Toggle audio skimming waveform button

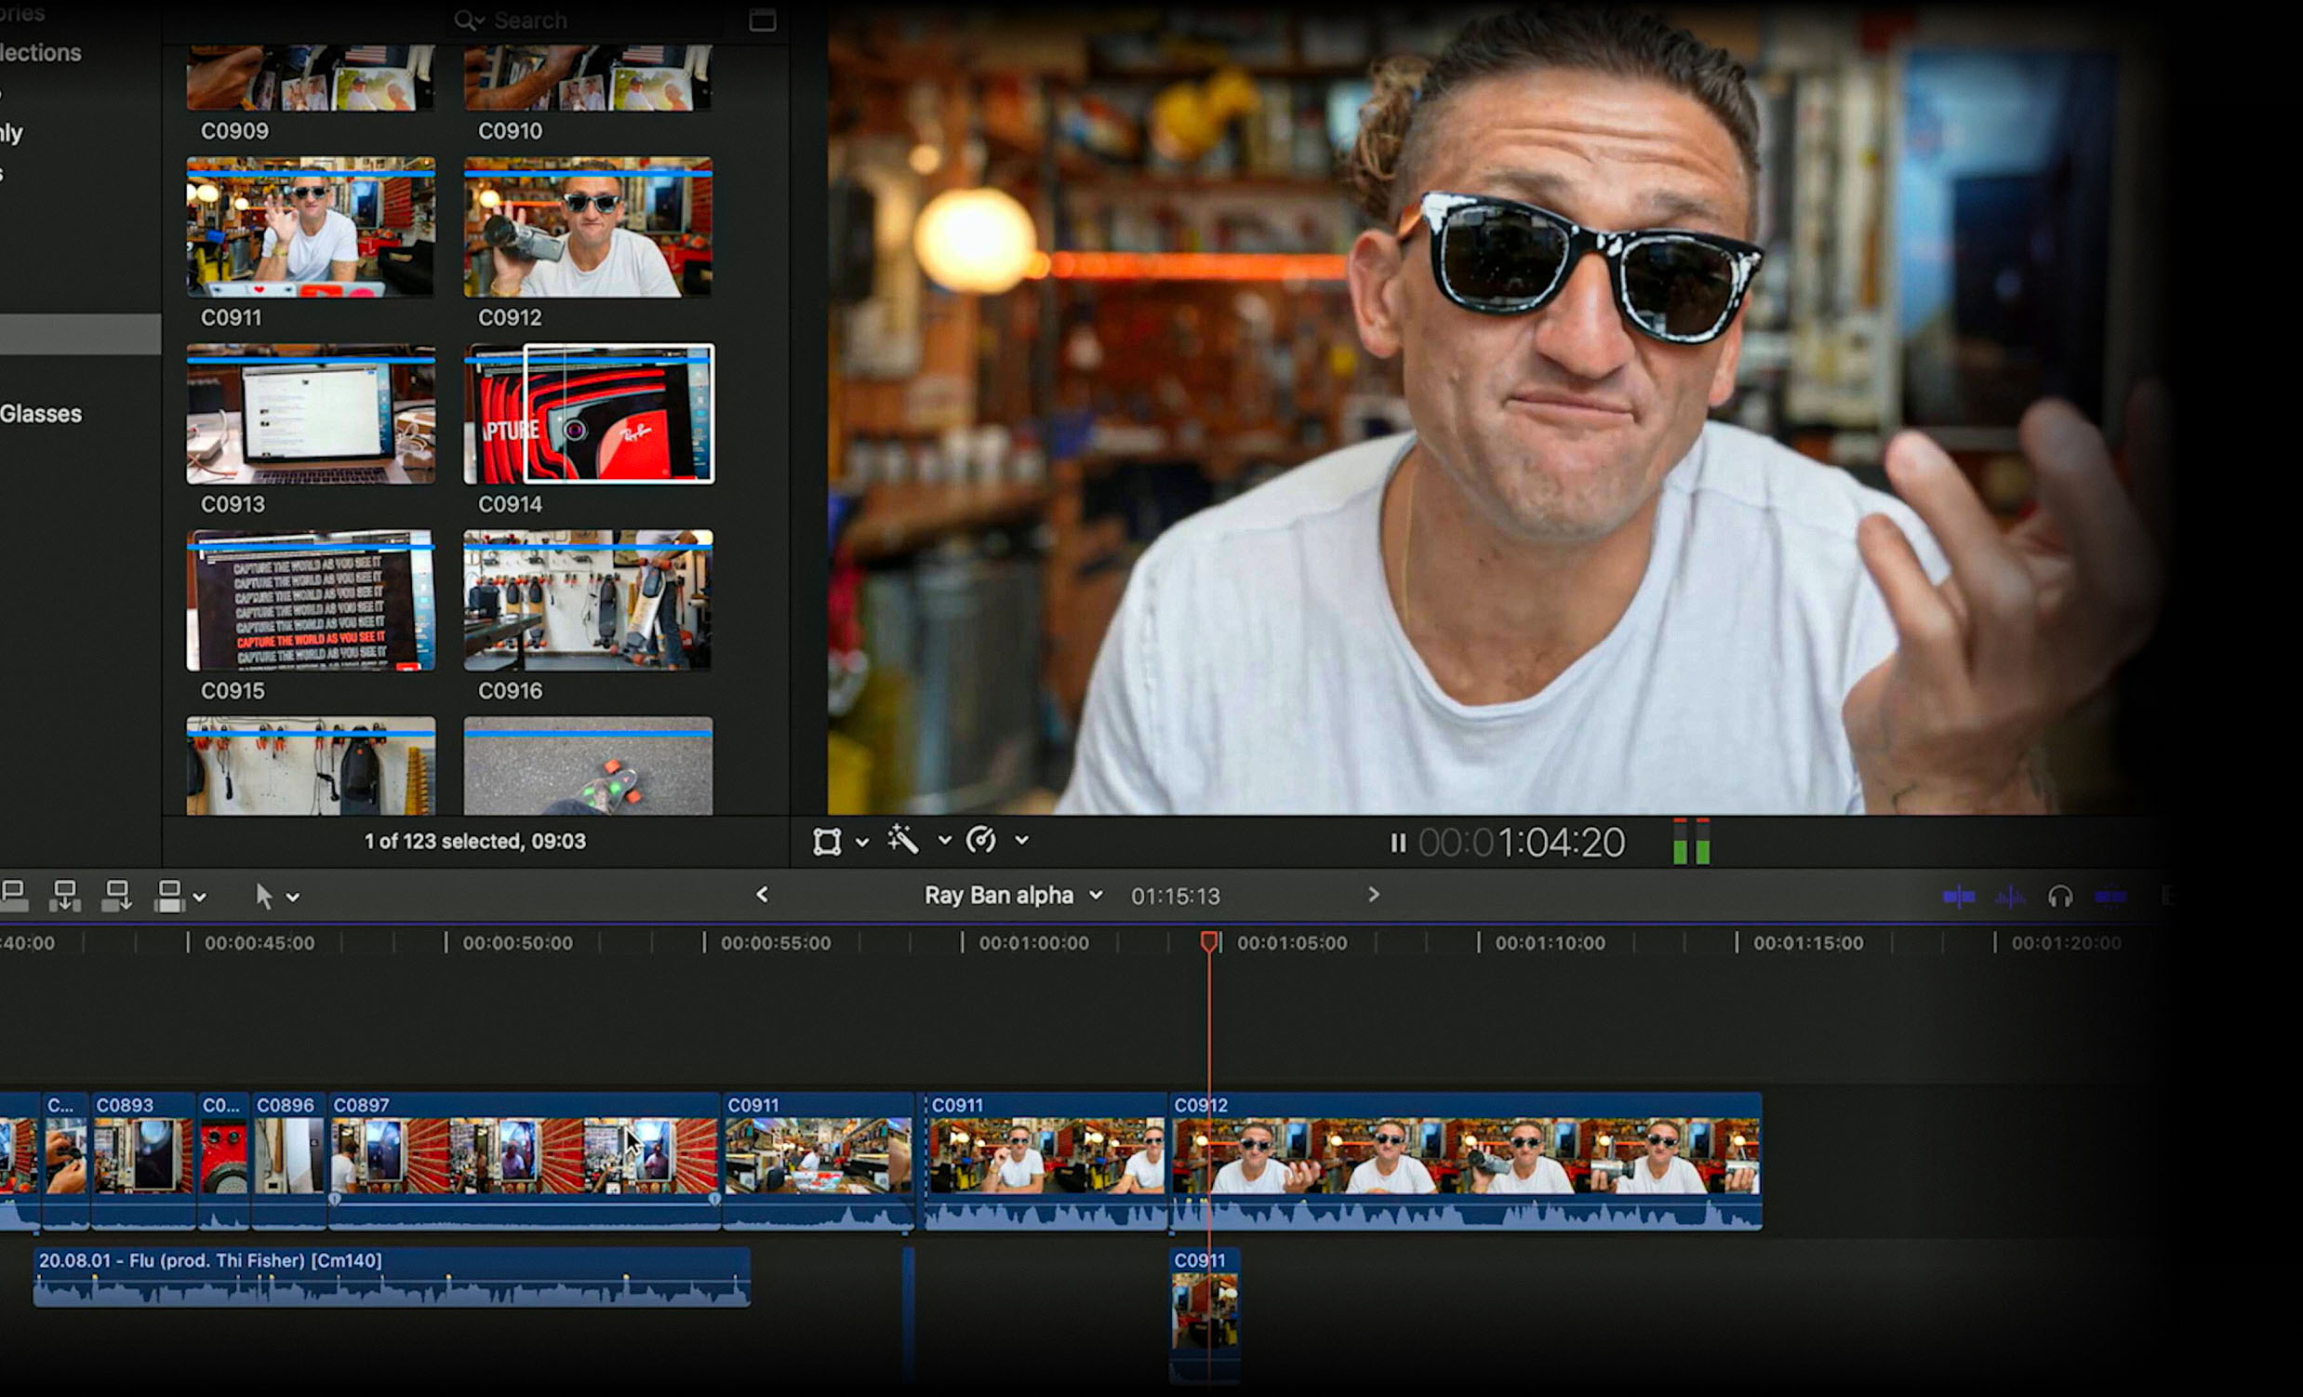coord(2009,897)
